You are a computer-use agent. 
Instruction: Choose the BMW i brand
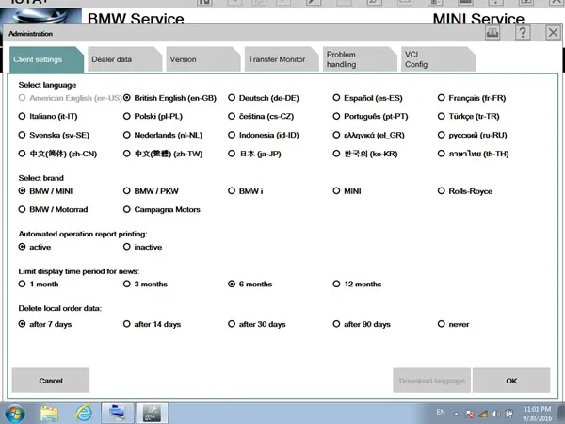tap(246, 191)
